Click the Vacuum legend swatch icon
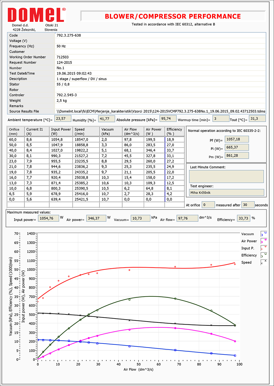274x386 pixels. point(264,234)
